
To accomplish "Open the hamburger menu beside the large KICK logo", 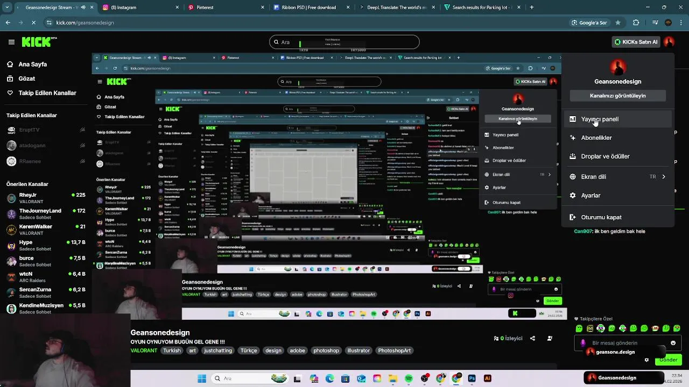I will pyautogui.click(x=11, y=42).
